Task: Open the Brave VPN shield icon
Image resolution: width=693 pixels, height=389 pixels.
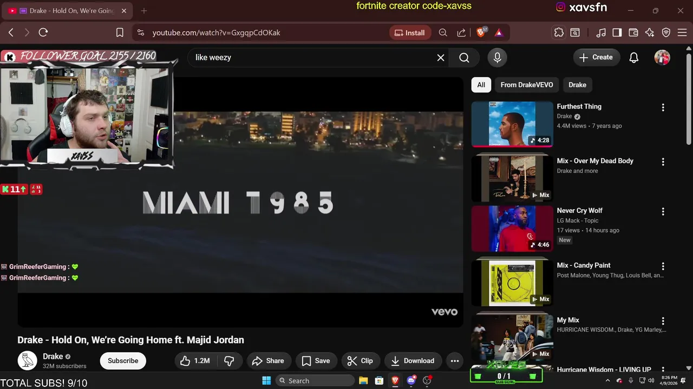Action: point(666,32)
